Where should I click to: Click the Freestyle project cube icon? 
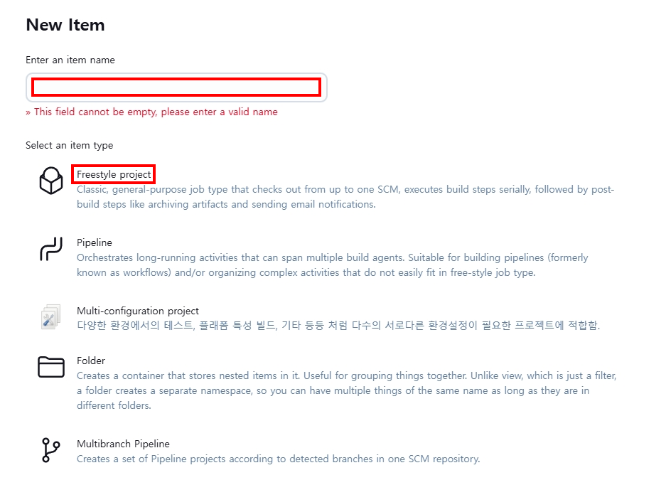pos(51,181)
